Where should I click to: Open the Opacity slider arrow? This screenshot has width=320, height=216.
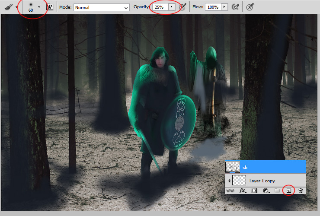[x=171, y=7]
